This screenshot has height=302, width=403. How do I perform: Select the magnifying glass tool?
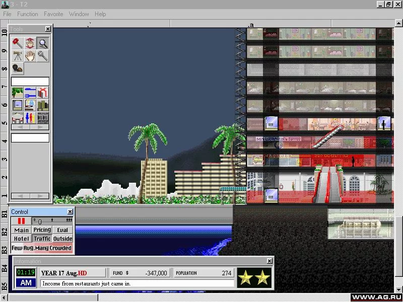(43, 43)
